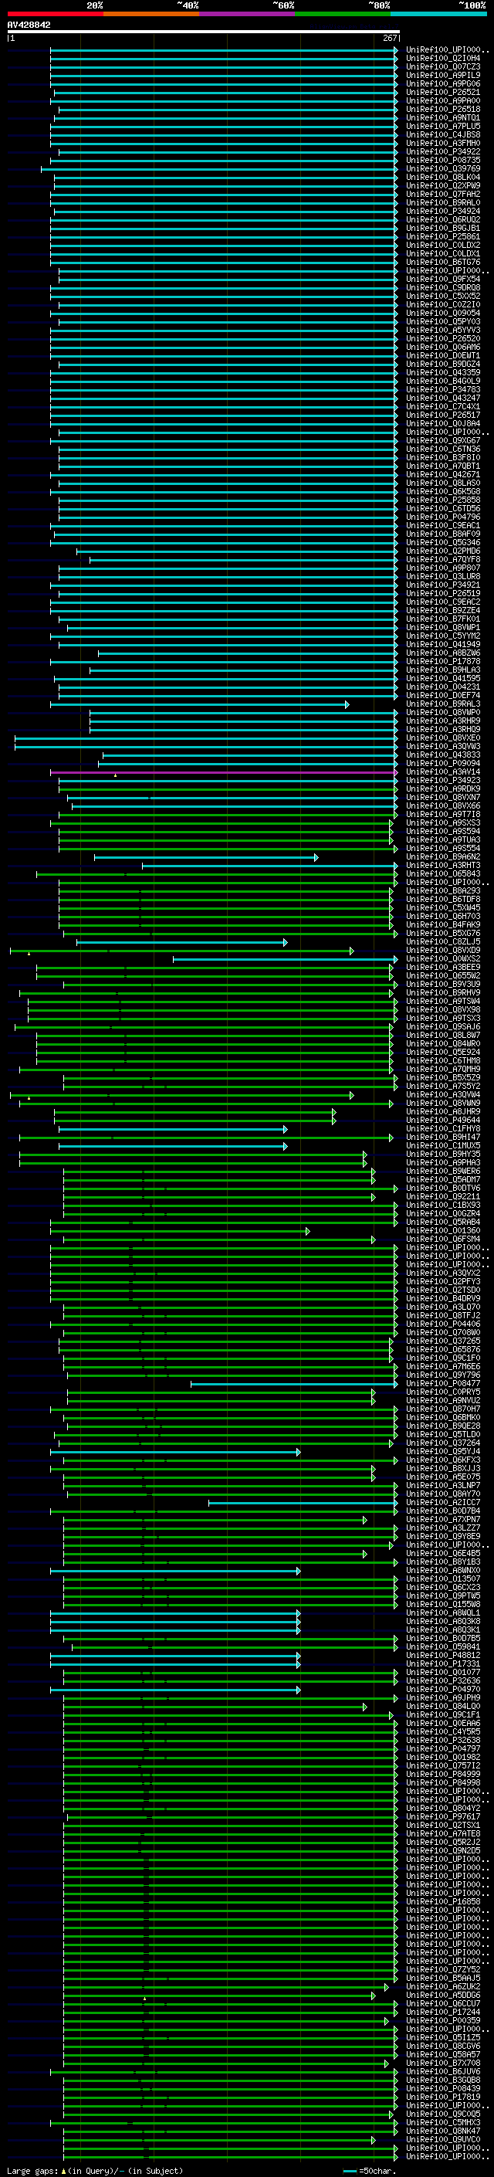The image size is (494, 2177).
Task: Select hit UniRef100_P34783
Action: (443, 389)
